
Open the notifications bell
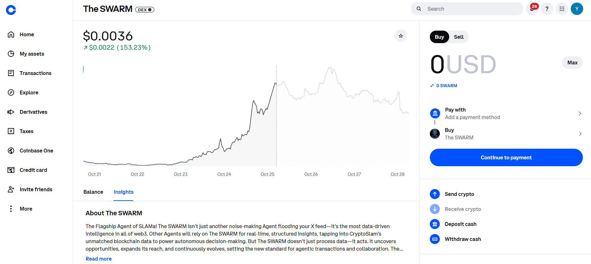coord(532,9)
